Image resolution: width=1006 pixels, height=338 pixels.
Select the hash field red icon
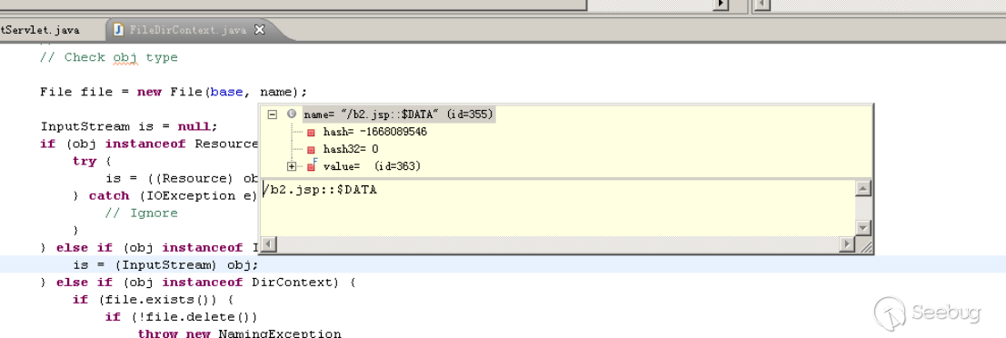(x=311, y=132)
